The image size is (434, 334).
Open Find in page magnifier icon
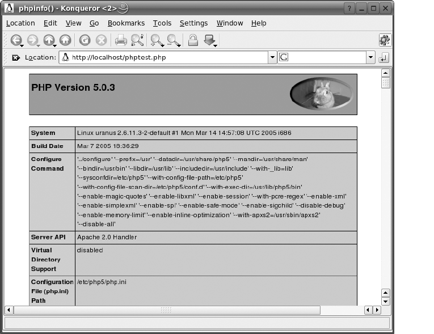pos(137,40)
